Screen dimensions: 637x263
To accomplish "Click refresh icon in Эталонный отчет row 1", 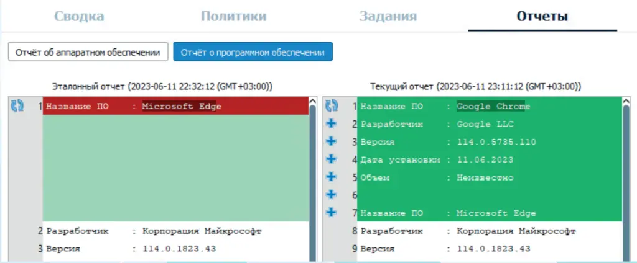I will [x=17, y=106].
